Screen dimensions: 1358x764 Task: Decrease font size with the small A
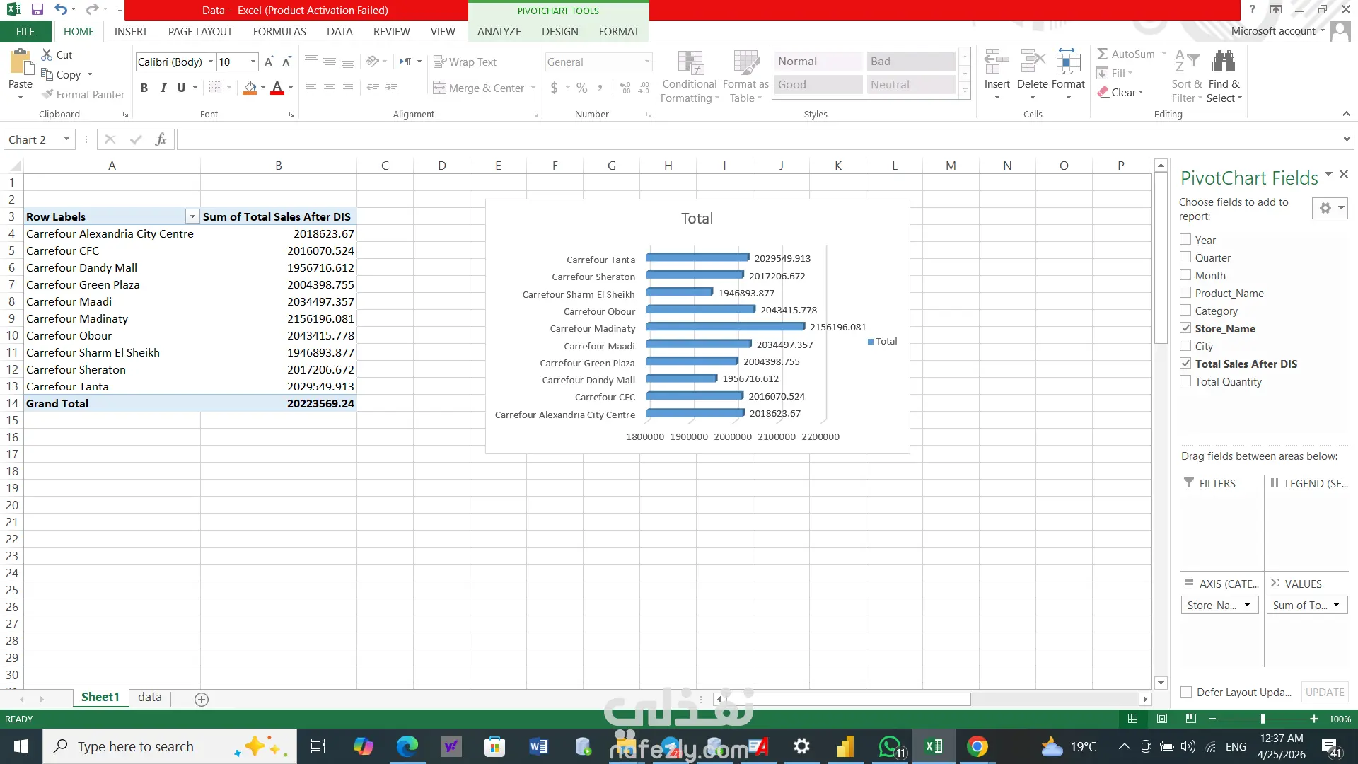point(286,62)
